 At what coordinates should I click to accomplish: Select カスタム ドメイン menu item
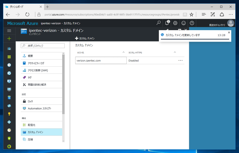coord(42,132)
